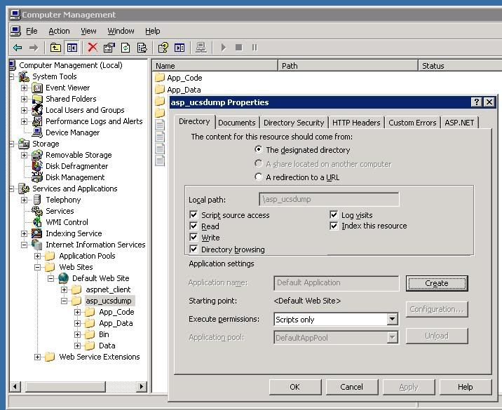Collapse Internet Information Services node

24,245
